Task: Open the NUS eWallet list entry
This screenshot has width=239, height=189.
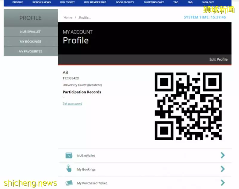Action: coord(145,156)
